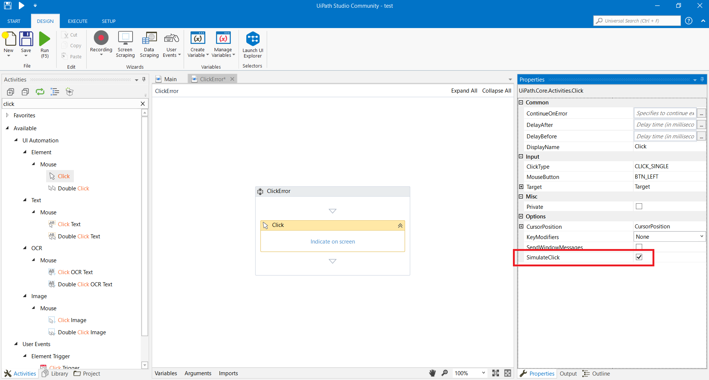Open Screen Scraping wizard
Viewport: 709px width, 380px height.
click(125, 38)
